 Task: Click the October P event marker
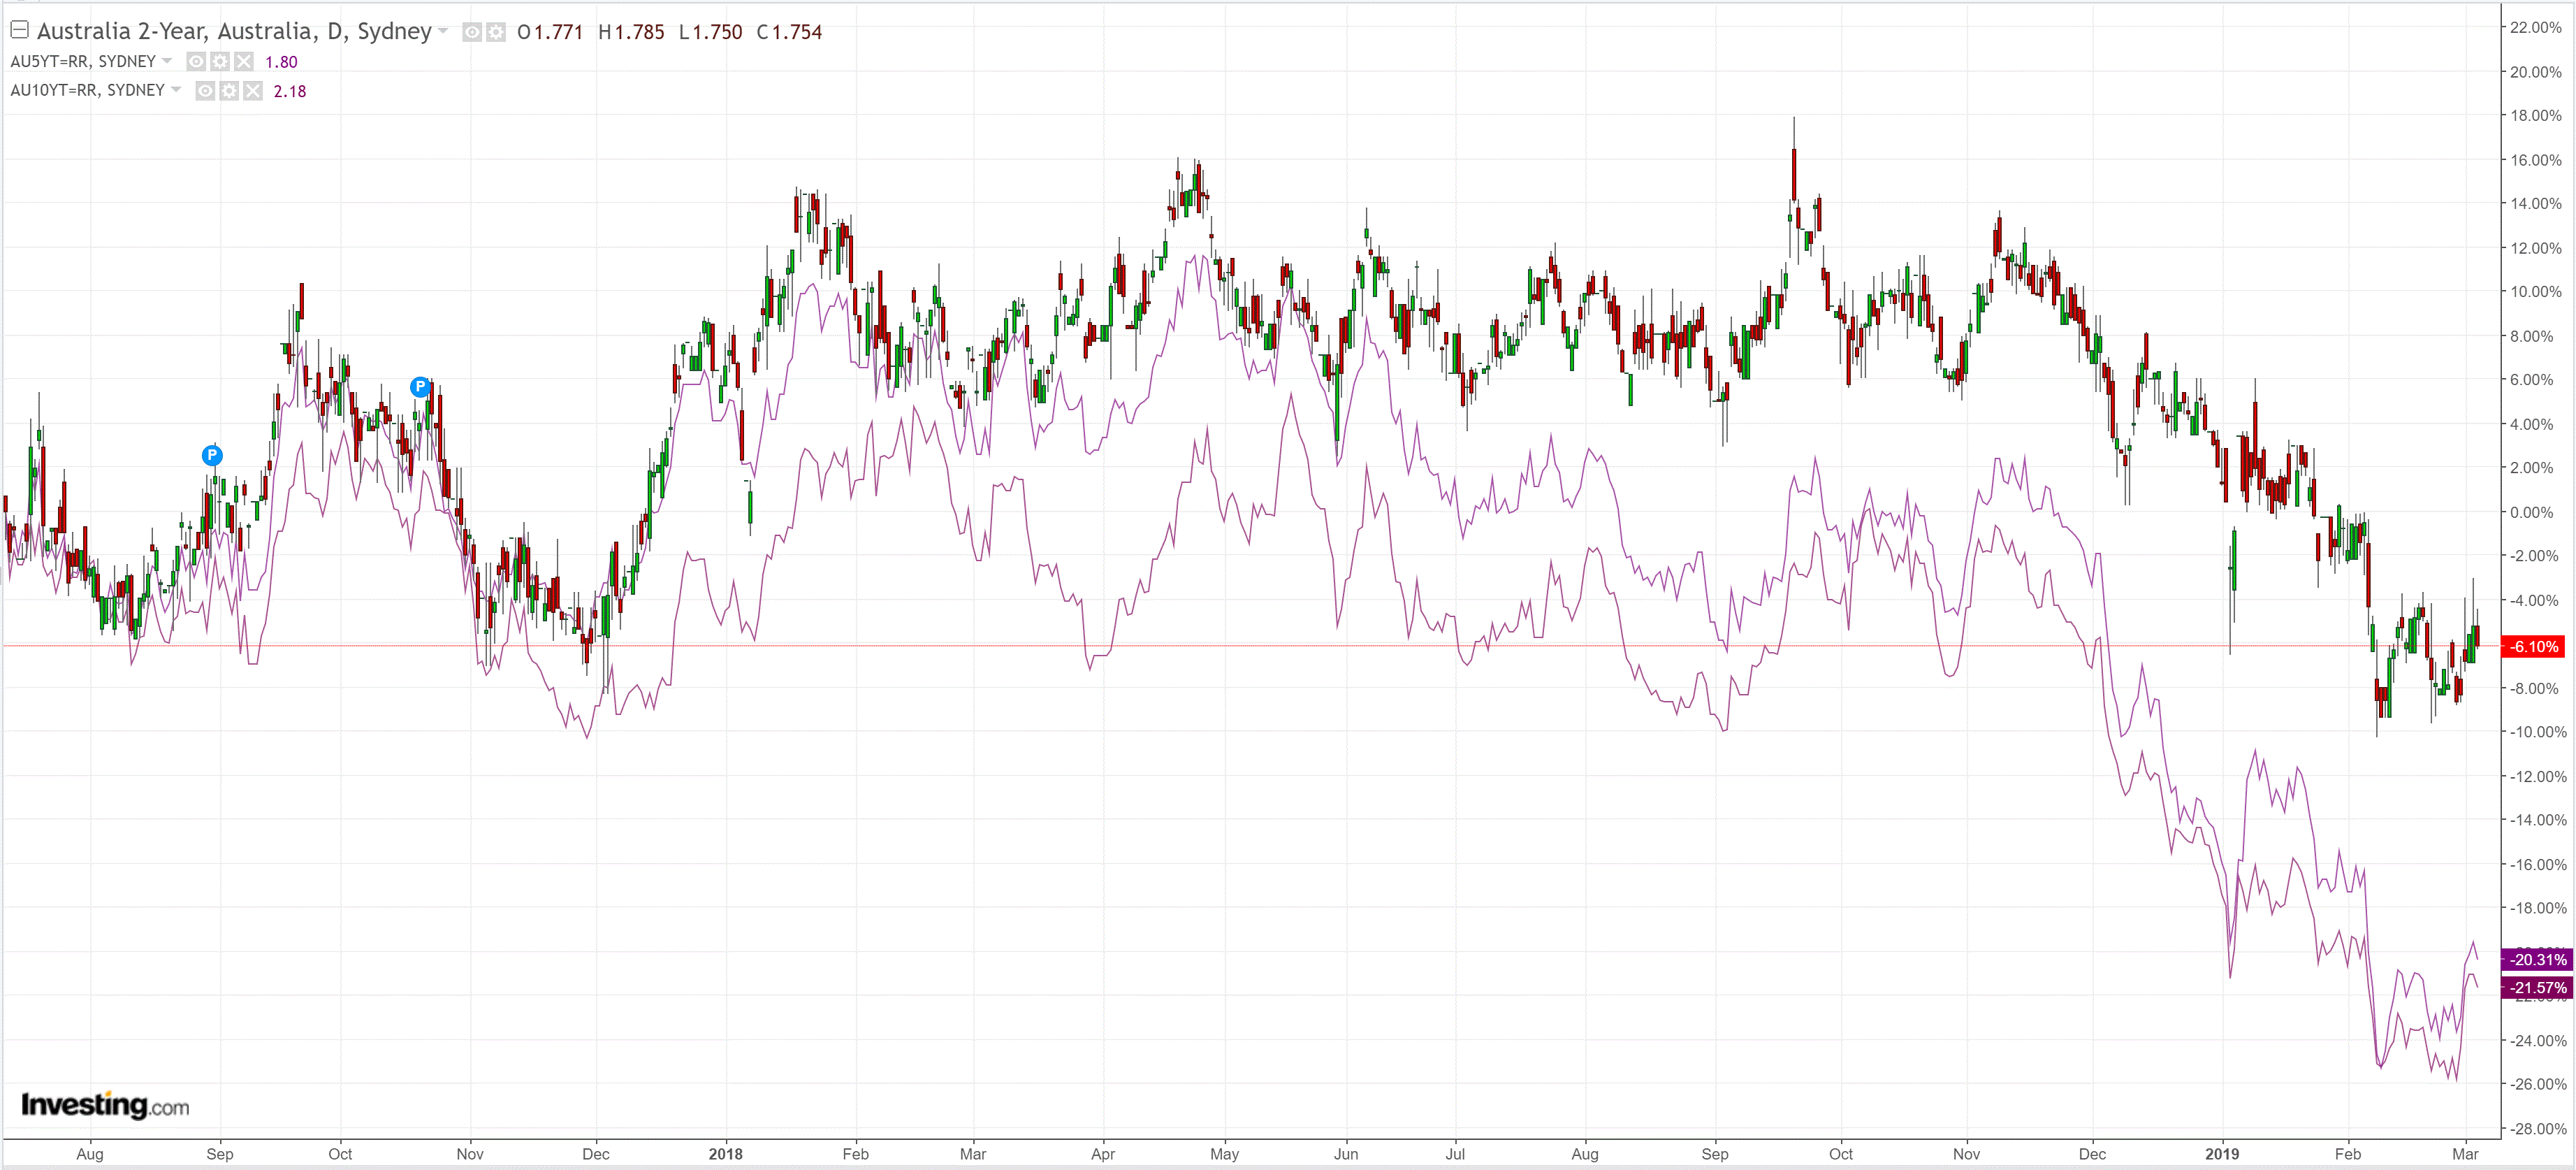(x=420, y=387)
